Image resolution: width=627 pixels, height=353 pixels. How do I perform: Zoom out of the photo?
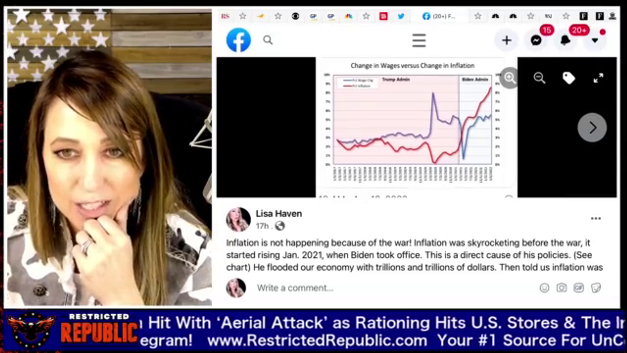(539, 78)
